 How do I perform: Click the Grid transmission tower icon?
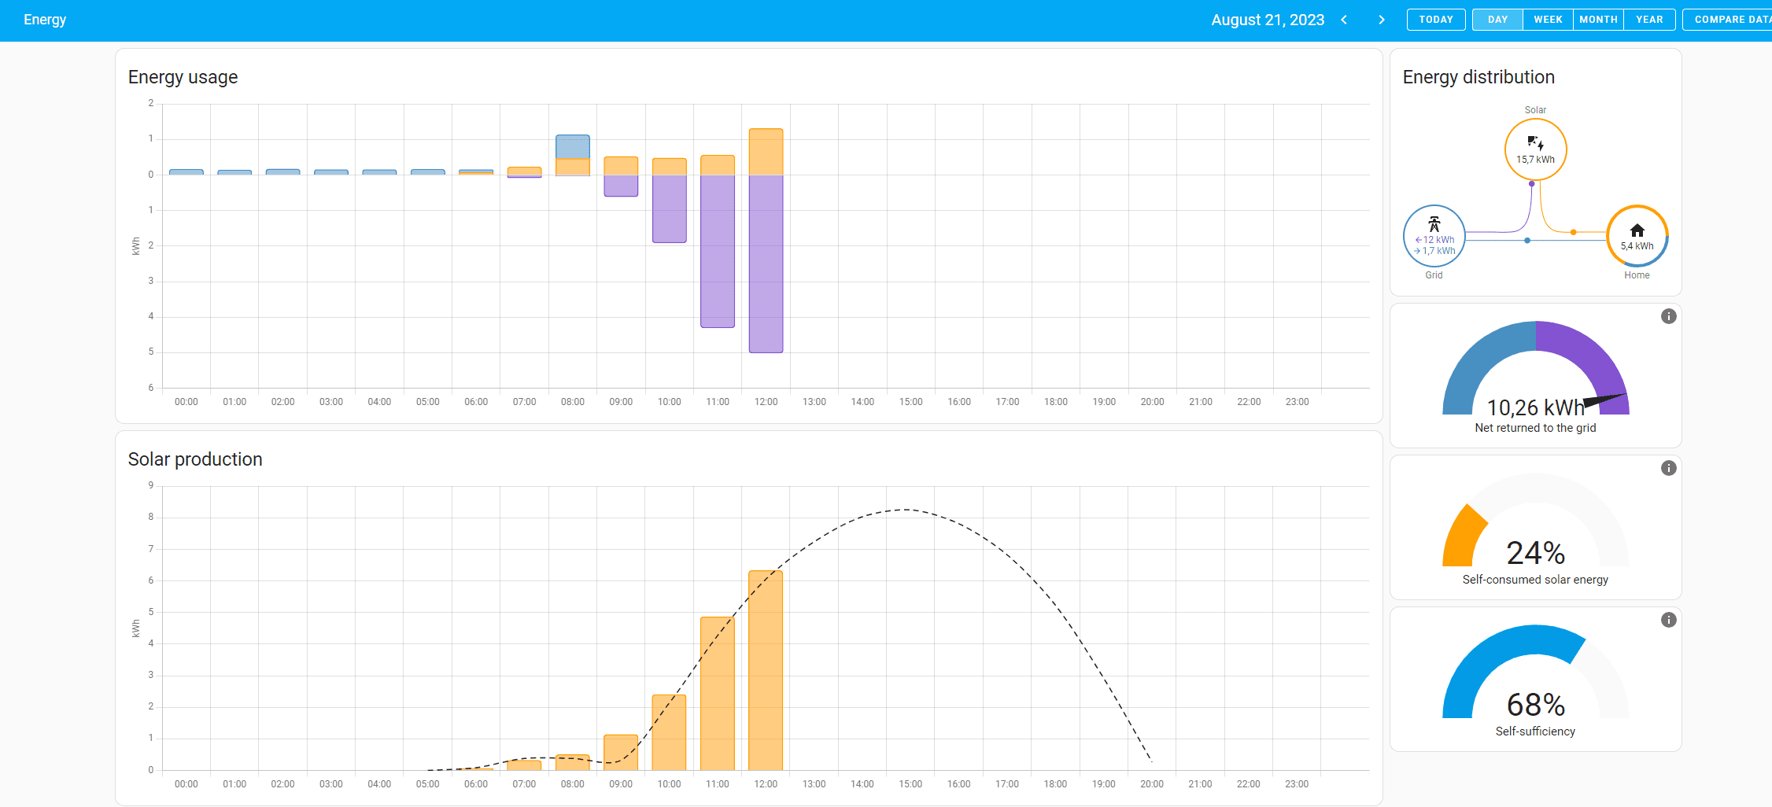(1434, 224)
